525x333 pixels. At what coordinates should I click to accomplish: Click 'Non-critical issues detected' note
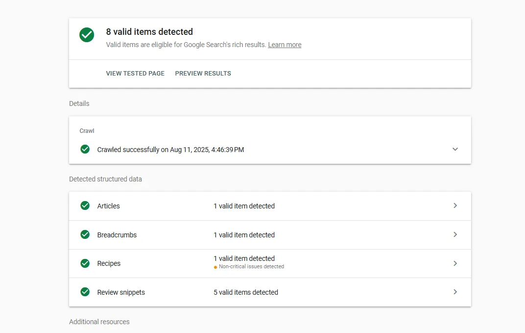(251, 267)
